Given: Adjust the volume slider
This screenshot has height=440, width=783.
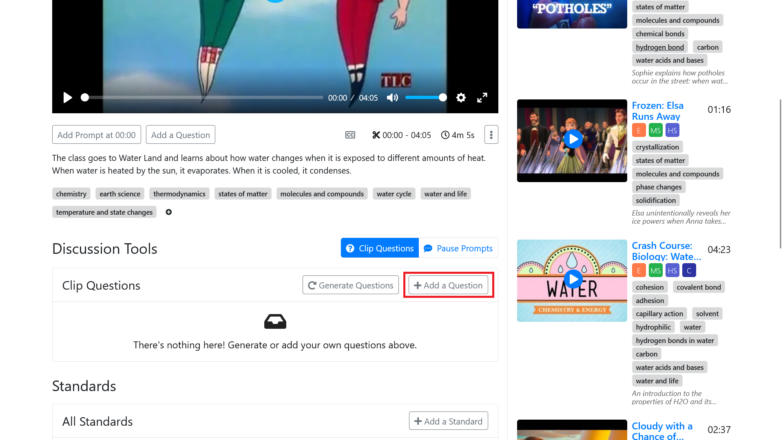Looking at the screenshot, I should point(426,98).
